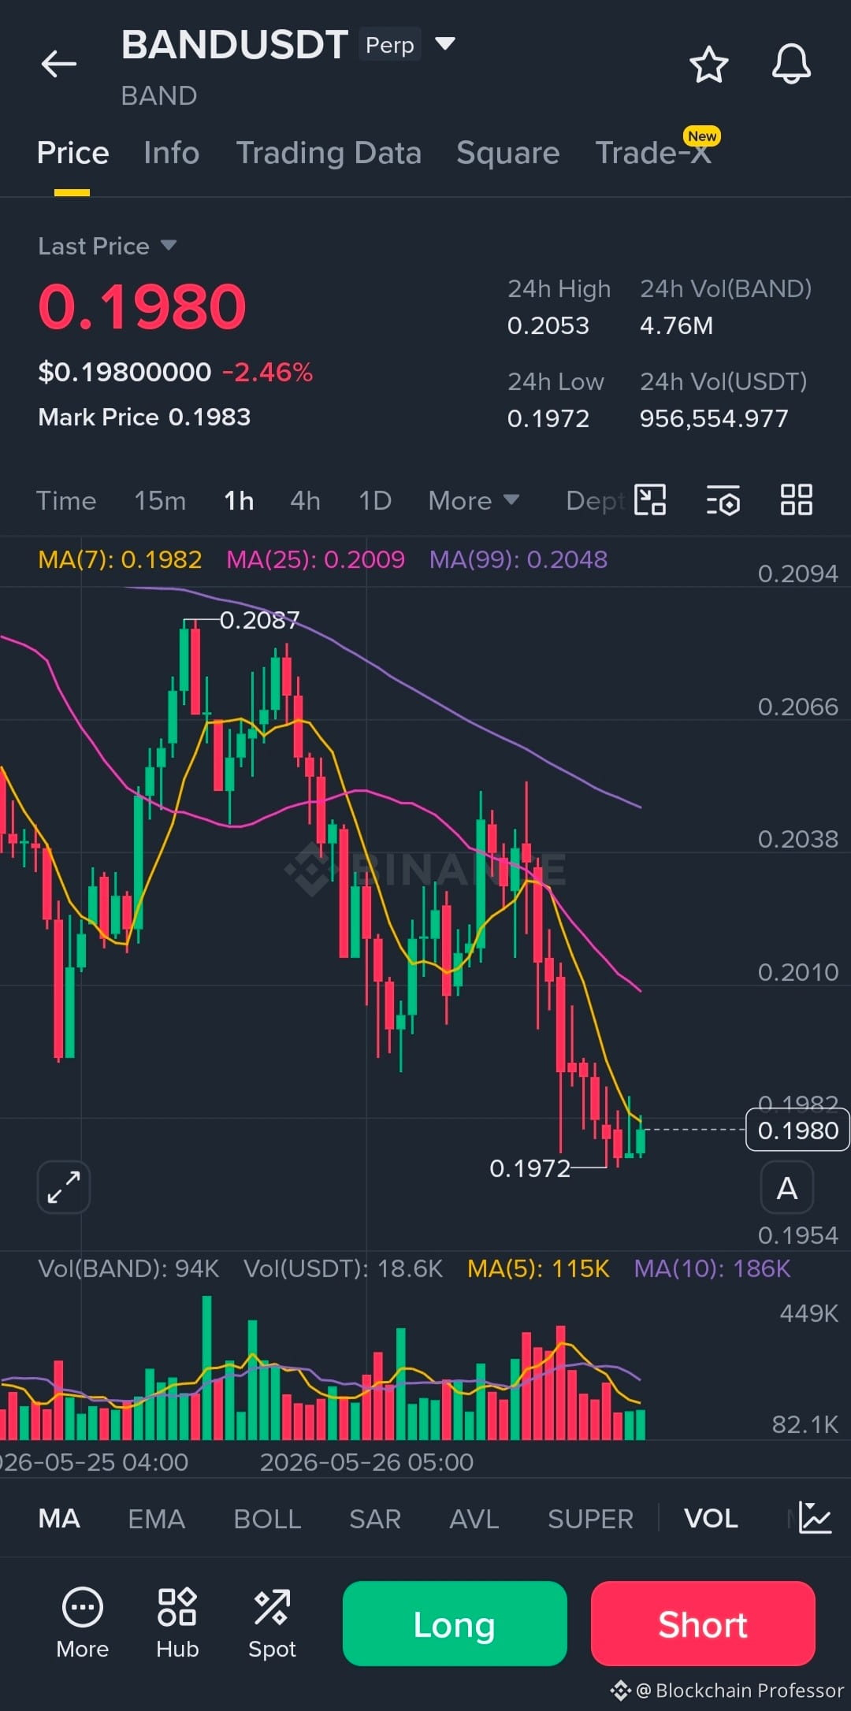Select the 1h interval

coord(239,500)
